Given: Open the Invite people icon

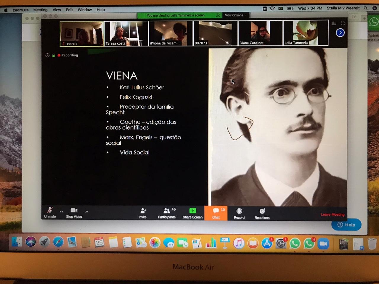Looking at the screenshot, I should tap(143, 212).
